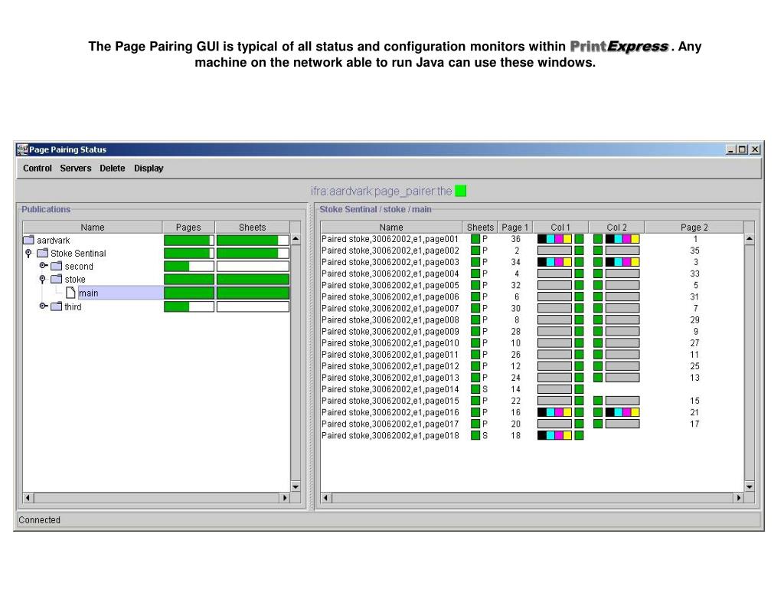Click the Page Pairing Status window icon
This screenshot has height=606, width=784.
pos(22,149)
